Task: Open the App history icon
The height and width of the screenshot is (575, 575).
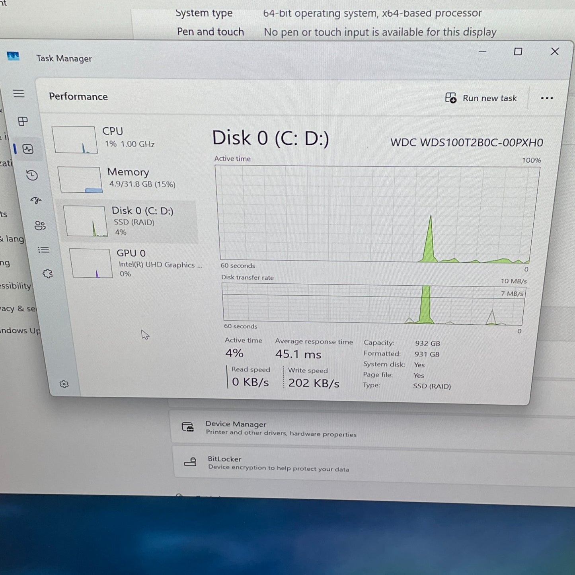Action: [32, 175]
